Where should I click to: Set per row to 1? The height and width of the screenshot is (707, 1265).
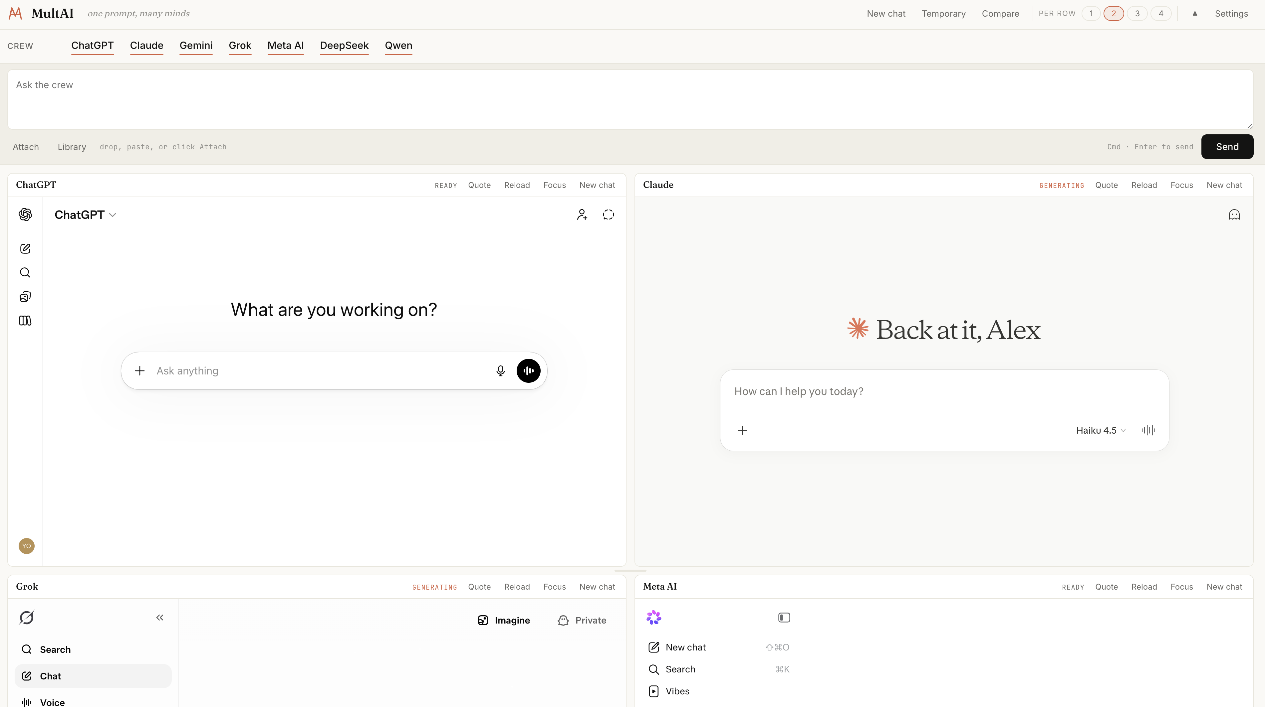[x=1091, y=13]
